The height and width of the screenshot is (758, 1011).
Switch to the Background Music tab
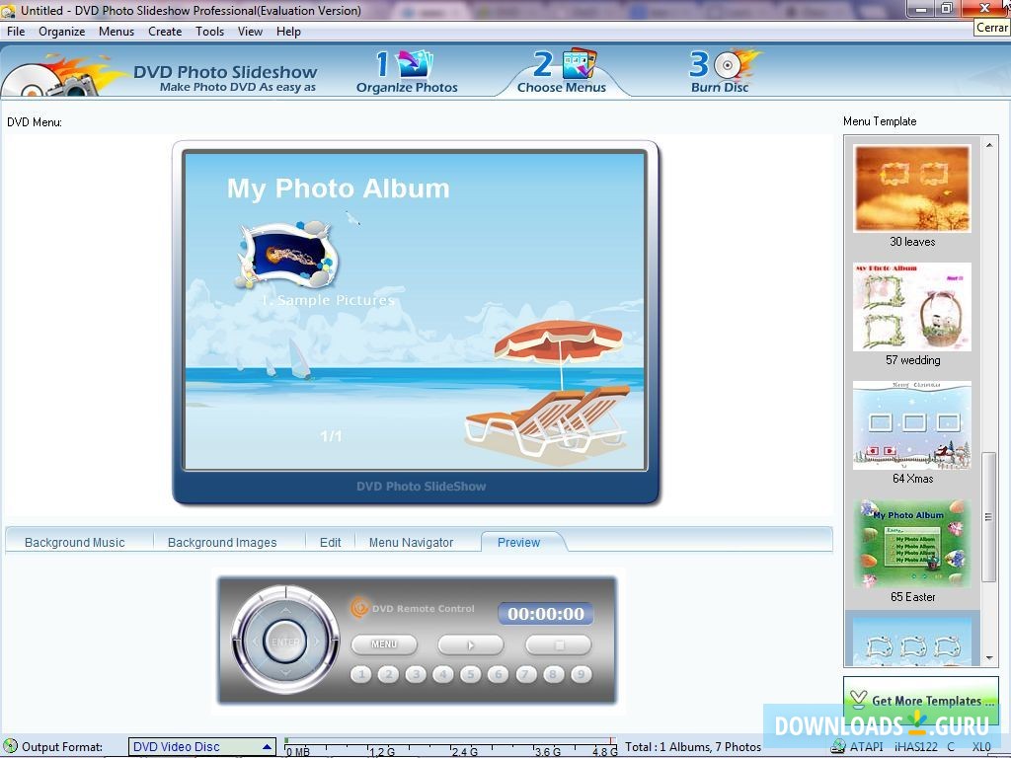[x=74, y=542]
